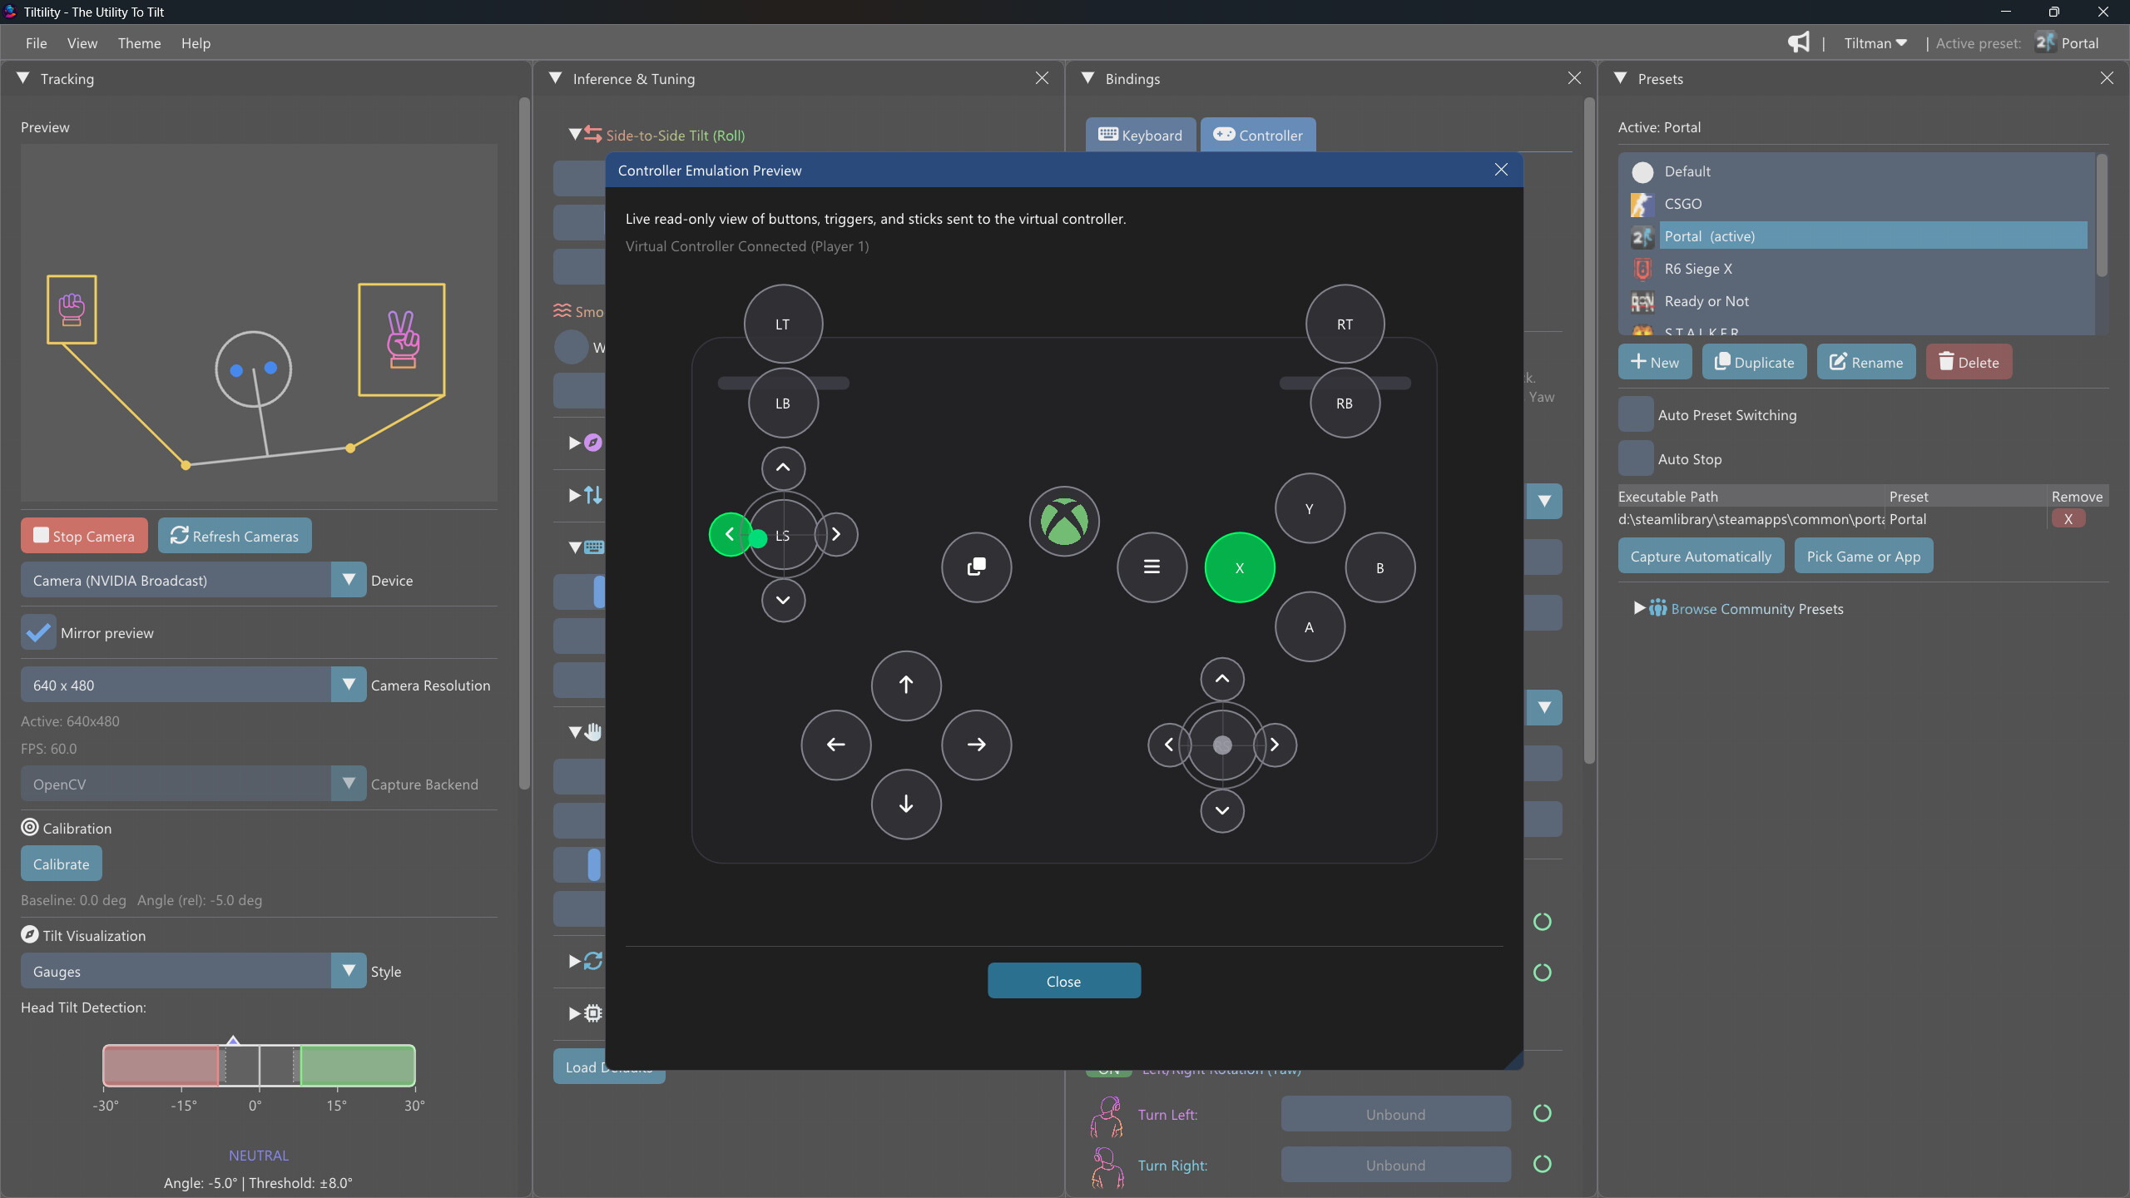Collapse Side-to-Side Tilt (Roll) section
Image resolution: width=2130 pixels, height=1198 pixels.
pyautogui.click(x=575, y=135)
